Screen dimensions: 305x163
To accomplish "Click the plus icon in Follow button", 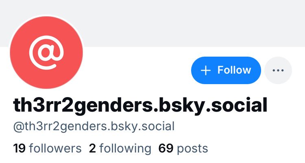I will [206, 70].
